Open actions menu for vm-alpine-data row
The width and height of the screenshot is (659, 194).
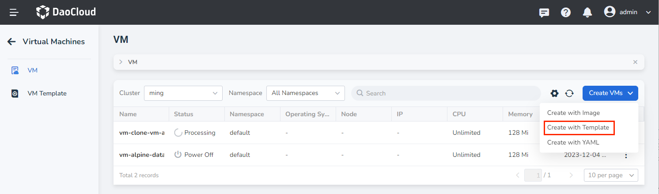(625, 155)
